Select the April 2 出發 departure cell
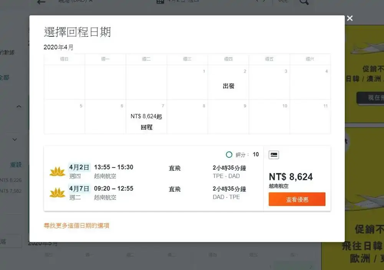Image resolution: width=384 pixels, height=270 pixels. [228, 82]
